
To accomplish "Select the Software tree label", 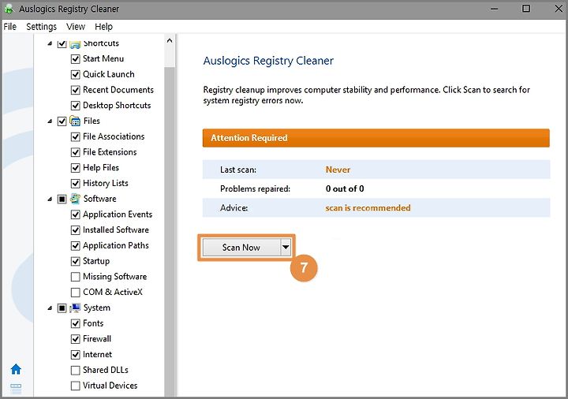I will click(100, 199).
